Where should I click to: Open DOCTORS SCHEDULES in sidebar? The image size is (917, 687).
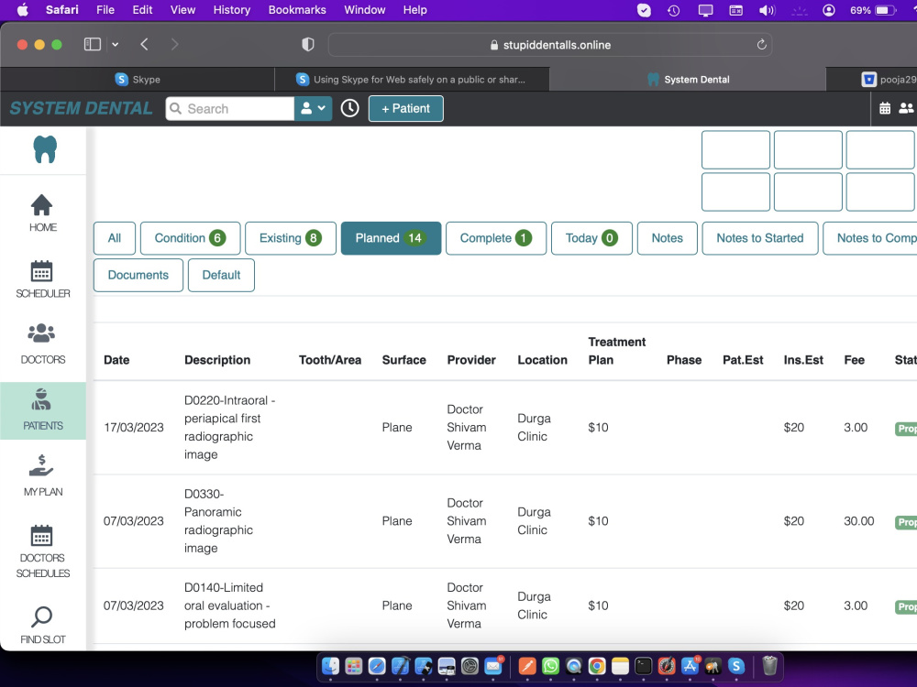(43, 551)
